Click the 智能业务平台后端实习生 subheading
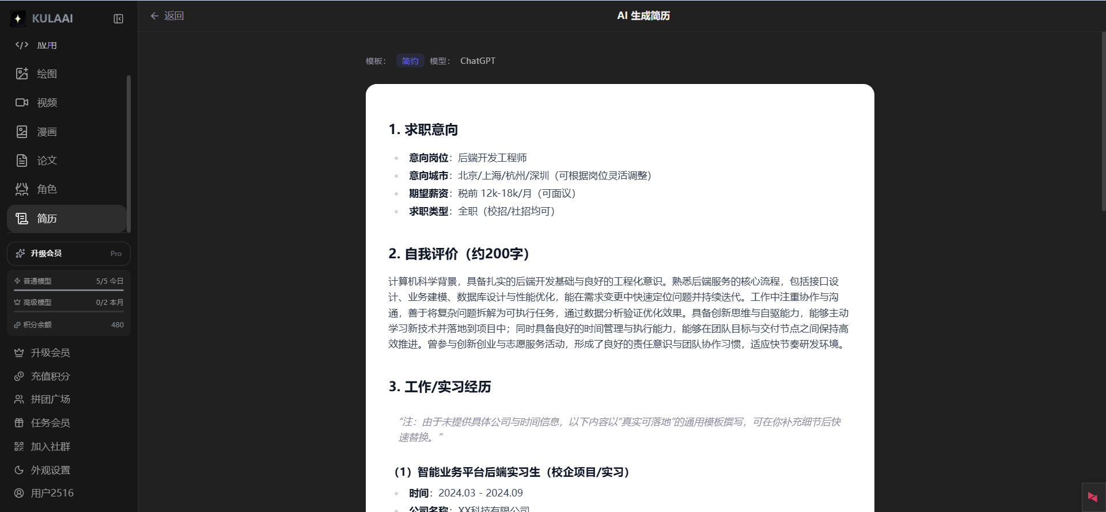 (512, 472)
